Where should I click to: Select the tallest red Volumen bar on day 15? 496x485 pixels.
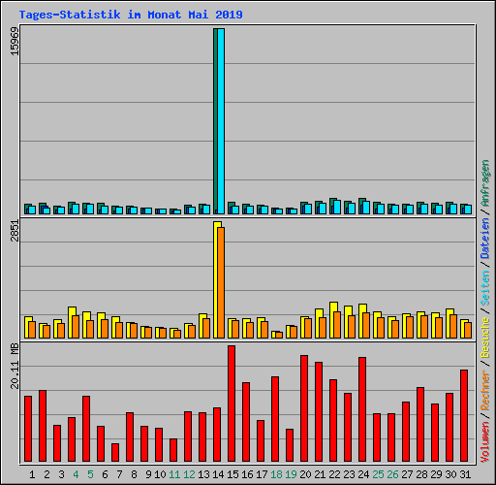coord(232,404)
